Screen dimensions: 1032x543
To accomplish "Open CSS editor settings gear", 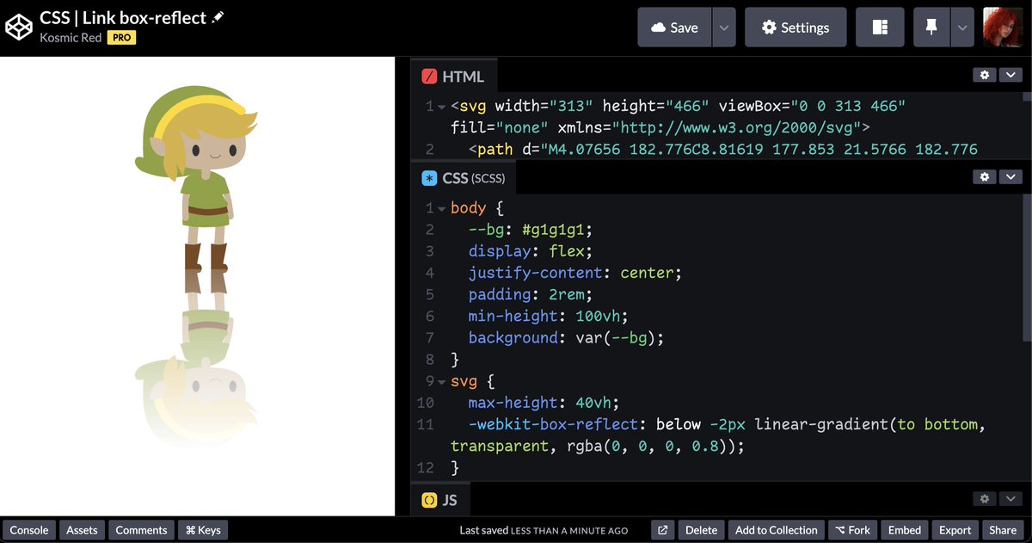I will coord(985,176).
